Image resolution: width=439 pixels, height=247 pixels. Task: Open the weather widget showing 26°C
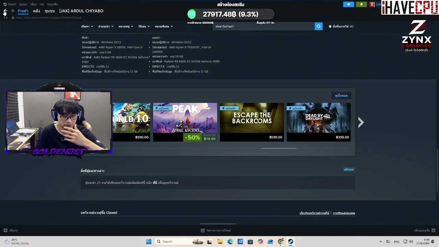pos(16,242)
